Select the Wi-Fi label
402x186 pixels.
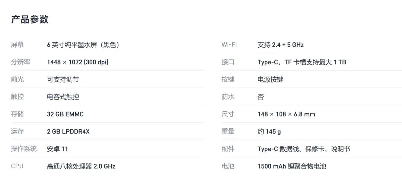point(229,45)
